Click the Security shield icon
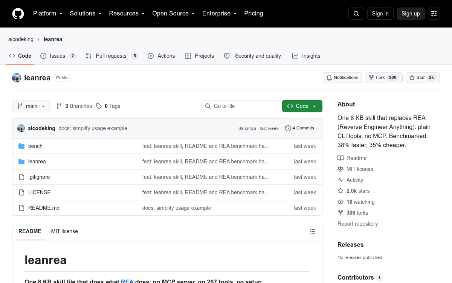 coord(227,56)
